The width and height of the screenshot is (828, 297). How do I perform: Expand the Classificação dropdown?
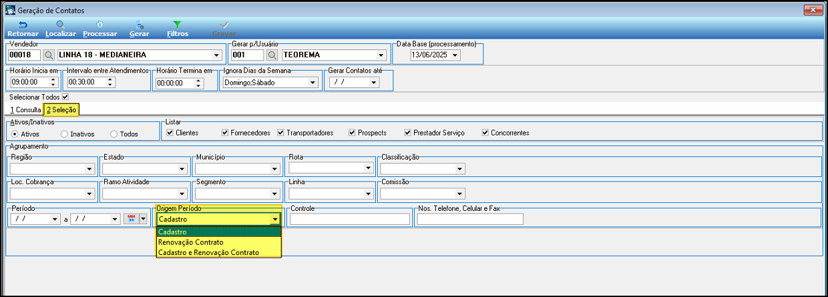click(x=459, y=170)
